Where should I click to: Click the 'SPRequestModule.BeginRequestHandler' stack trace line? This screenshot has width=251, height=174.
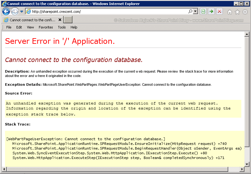[127, 148]
